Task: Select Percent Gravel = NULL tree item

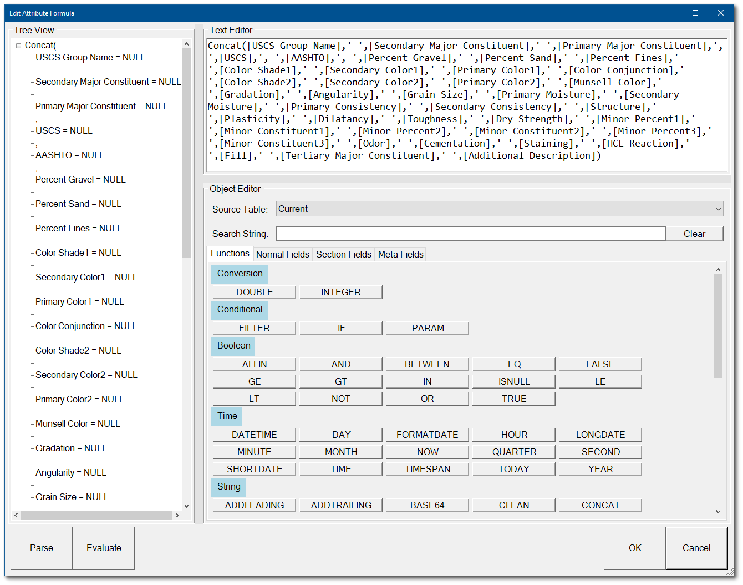Action: coord(80,179)
